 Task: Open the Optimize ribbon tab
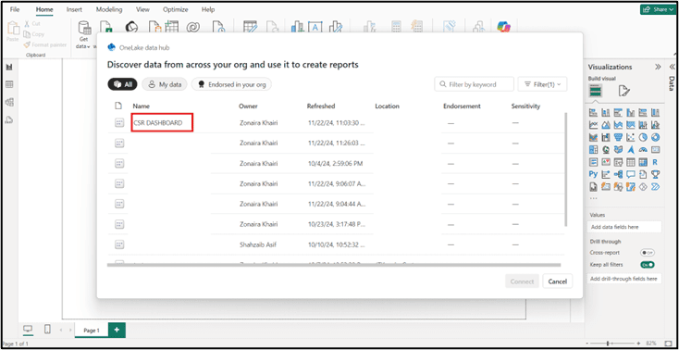(176, 9)
